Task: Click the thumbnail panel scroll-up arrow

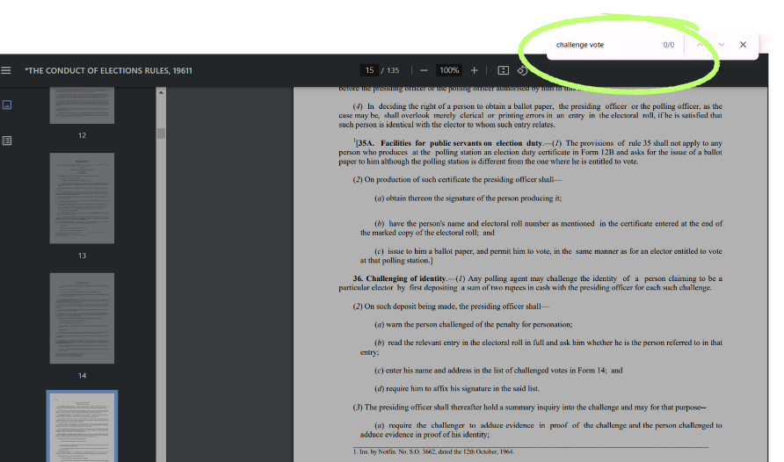Action: click(x=161, y=93)
